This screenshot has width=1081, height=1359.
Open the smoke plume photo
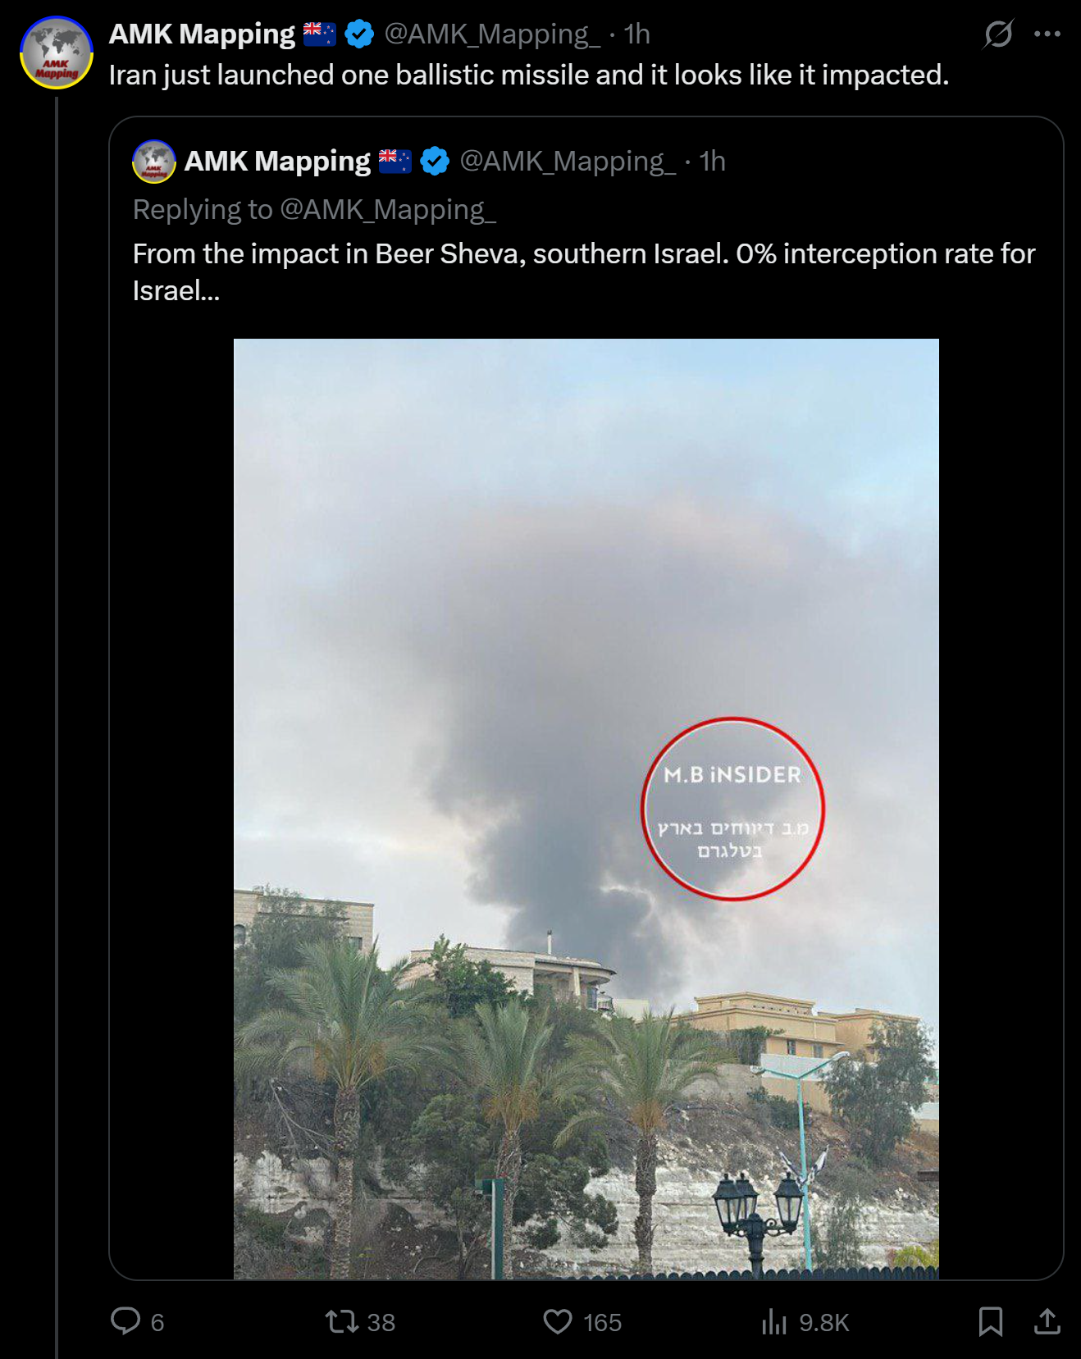[586, 809]
